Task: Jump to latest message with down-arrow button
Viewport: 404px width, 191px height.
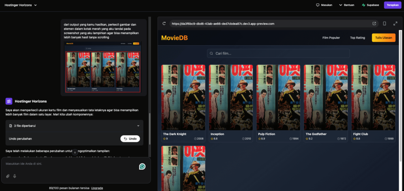Action: point(75,152)
